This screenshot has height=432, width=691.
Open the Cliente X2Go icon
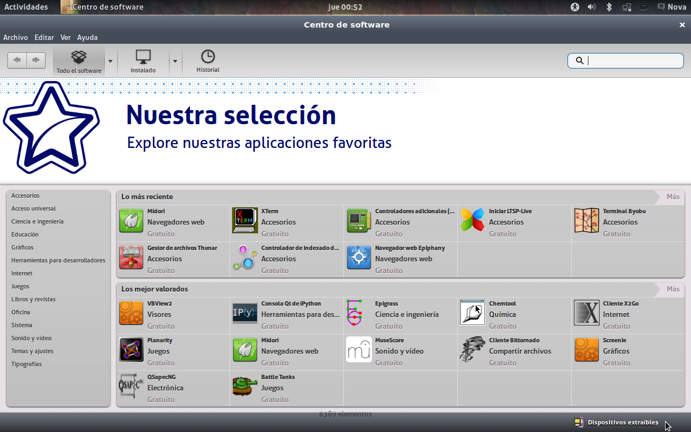coord(587,313)
